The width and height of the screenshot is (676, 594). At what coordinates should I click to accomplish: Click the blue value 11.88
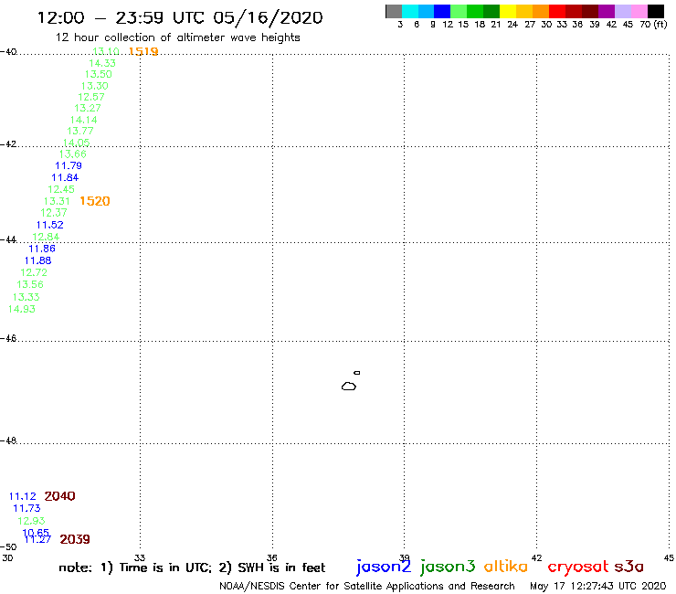[38, 260]
